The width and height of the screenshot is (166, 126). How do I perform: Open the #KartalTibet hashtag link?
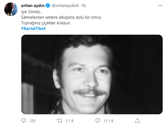33,29
